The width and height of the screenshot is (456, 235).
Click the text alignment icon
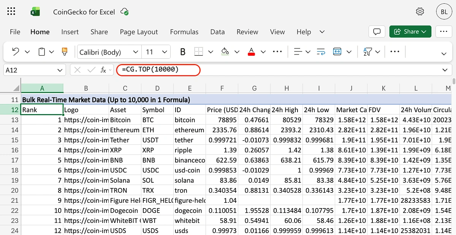pos(298,52)
